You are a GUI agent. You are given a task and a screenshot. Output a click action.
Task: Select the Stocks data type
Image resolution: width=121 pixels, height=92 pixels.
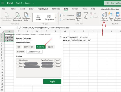38,18
